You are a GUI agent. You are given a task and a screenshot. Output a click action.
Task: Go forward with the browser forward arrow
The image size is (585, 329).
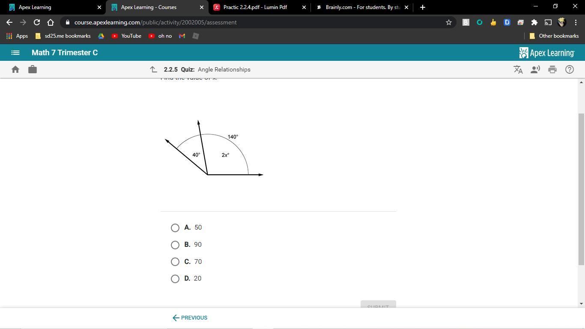click(x=23, y=22)
